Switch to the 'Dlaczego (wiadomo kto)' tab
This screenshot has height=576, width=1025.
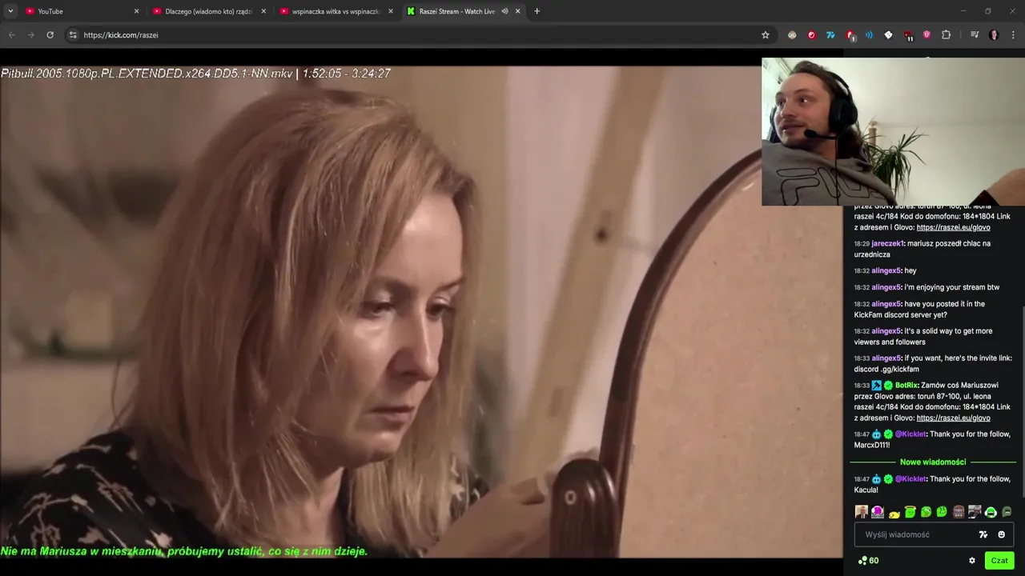(x=208, y=11)
